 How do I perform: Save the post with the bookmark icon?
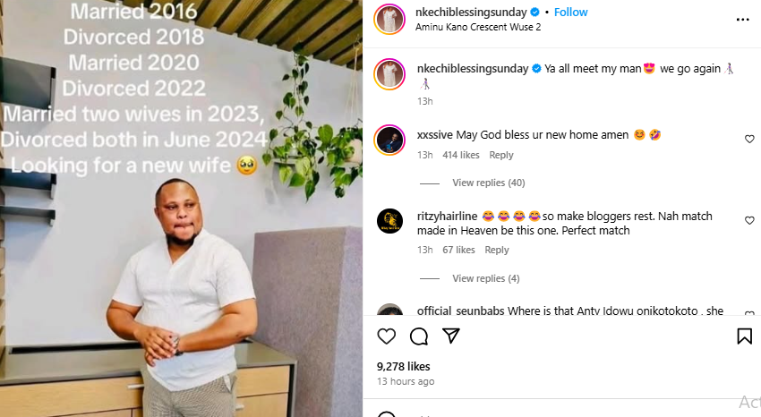point(744,336)
